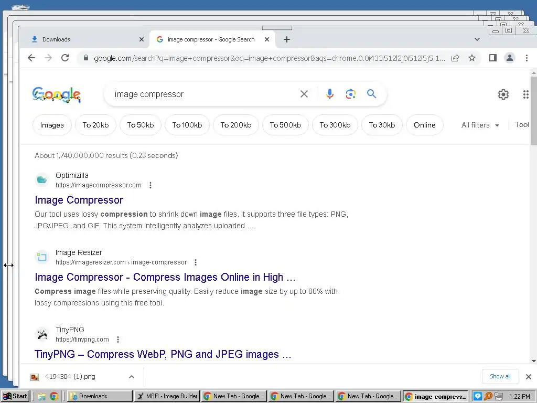The width and height of the screenshot is (537, 403).
Task: Open the Chrome side panel icon
Action: pyautogui.click(x=493, y=58)
